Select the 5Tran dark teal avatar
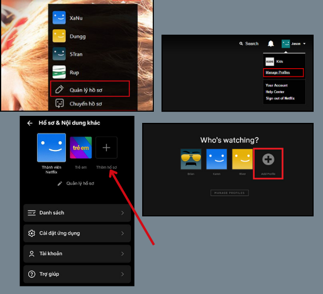This screenshot has width=323, height=294. pyautogui.click(x=59, y=54)
